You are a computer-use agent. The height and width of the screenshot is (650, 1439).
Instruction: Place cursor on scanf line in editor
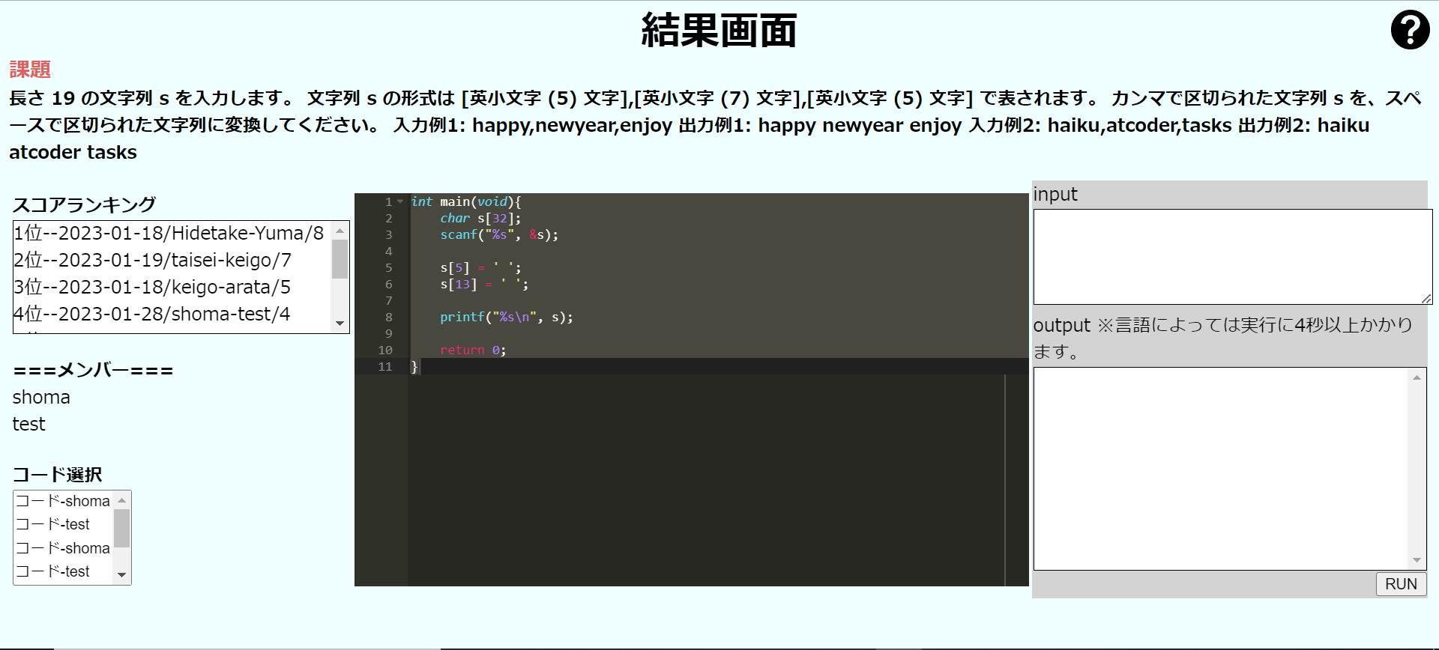point(499,234)
